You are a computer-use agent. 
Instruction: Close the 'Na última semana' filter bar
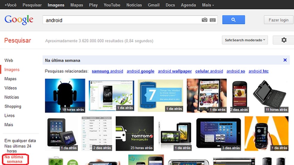285,60
